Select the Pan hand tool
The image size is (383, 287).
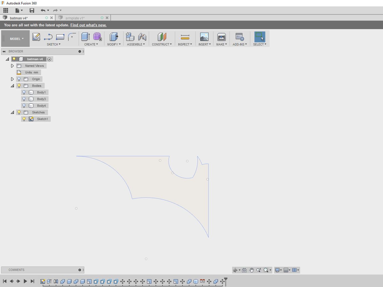pyautogui.click(x=252, y=270)
